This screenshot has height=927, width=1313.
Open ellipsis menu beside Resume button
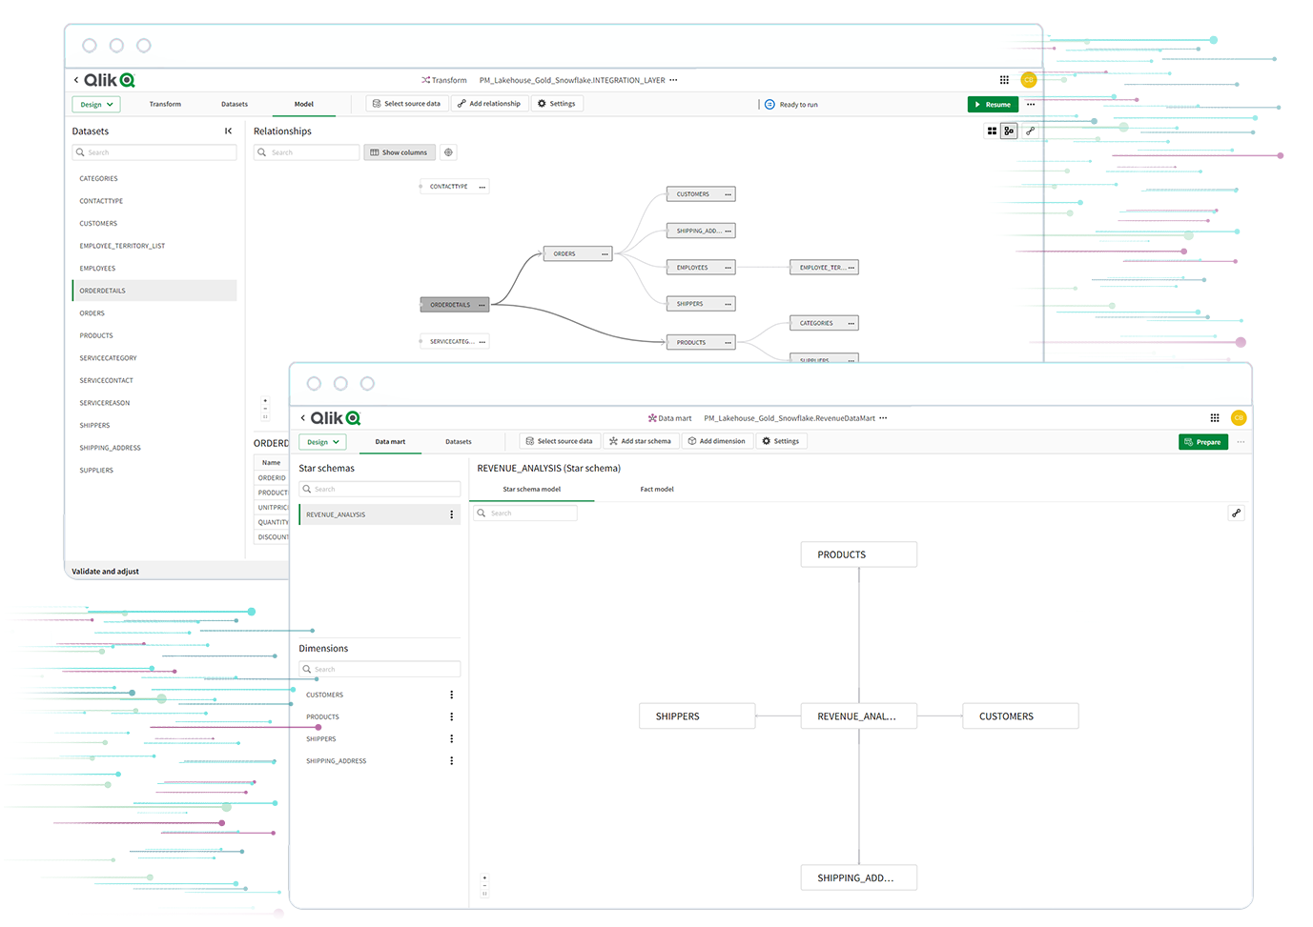(1031, 105)
